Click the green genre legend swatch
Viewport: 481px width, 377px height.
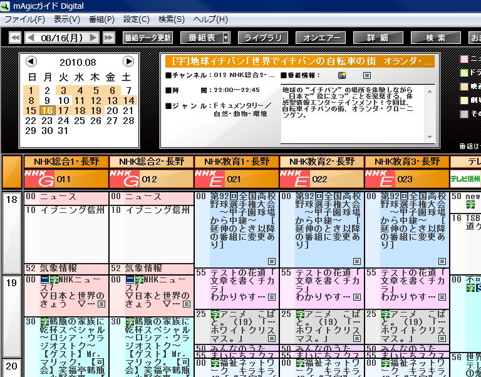point(465,73)
